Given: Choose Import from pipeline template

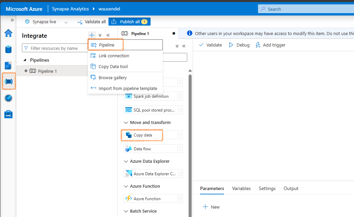Looking at the screenshot, I should [x=125, y=89].
